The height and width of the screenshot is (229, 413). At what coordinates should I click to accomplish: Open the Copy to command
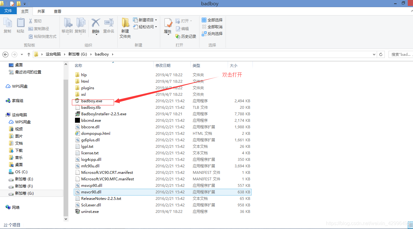tap(80, 25)
